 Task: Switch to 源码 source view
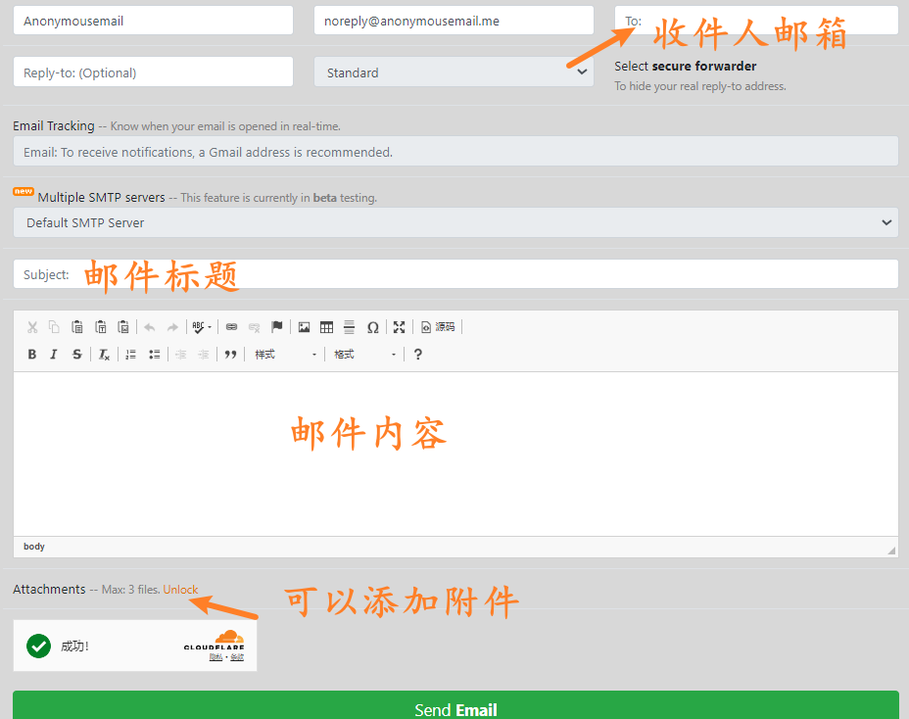[438, 327]
